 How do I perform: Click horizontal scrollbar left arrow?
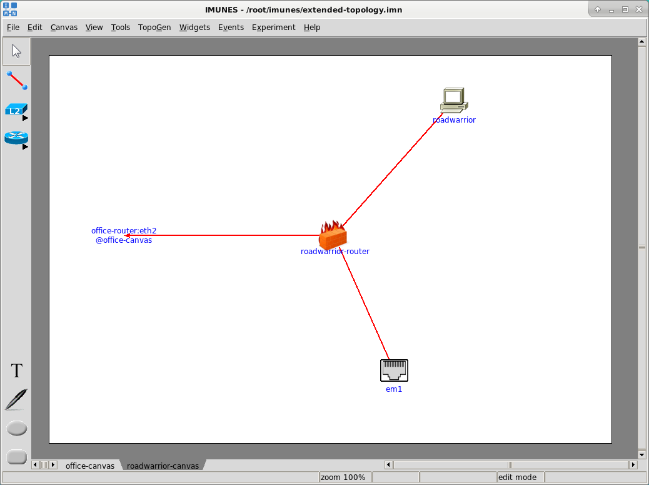389,465
